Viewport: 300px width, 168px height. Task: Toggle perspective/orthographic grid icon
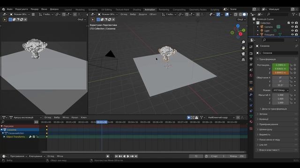[243, 60]
